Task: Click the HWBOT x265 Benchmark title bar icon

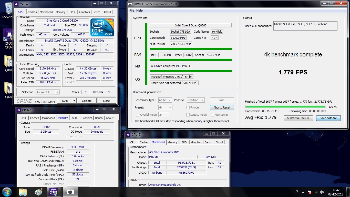Action: pos(131,4)
